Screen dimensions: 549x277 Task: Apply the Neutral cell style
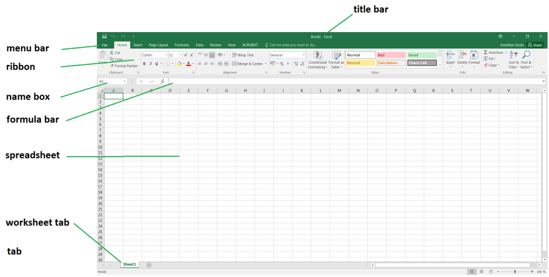click(360, 63)
